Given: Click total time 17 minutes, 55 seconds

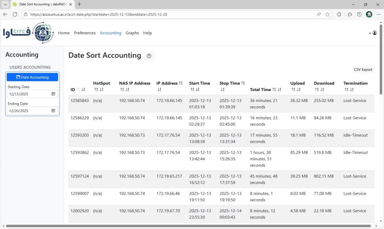Looking at the screenshot, I should tap(264, 138).
